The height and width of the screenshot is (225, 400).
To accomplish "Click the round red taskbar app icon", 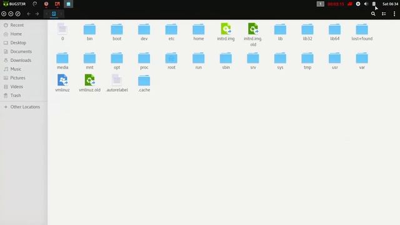I will pos(46,4).
